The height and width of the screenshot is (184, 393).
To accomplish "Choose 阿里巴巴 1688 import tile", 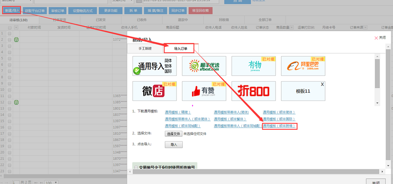I will 303,66.
